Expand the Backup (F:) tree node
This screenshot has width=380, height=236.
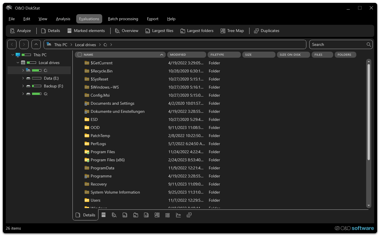tap(23, 86)
